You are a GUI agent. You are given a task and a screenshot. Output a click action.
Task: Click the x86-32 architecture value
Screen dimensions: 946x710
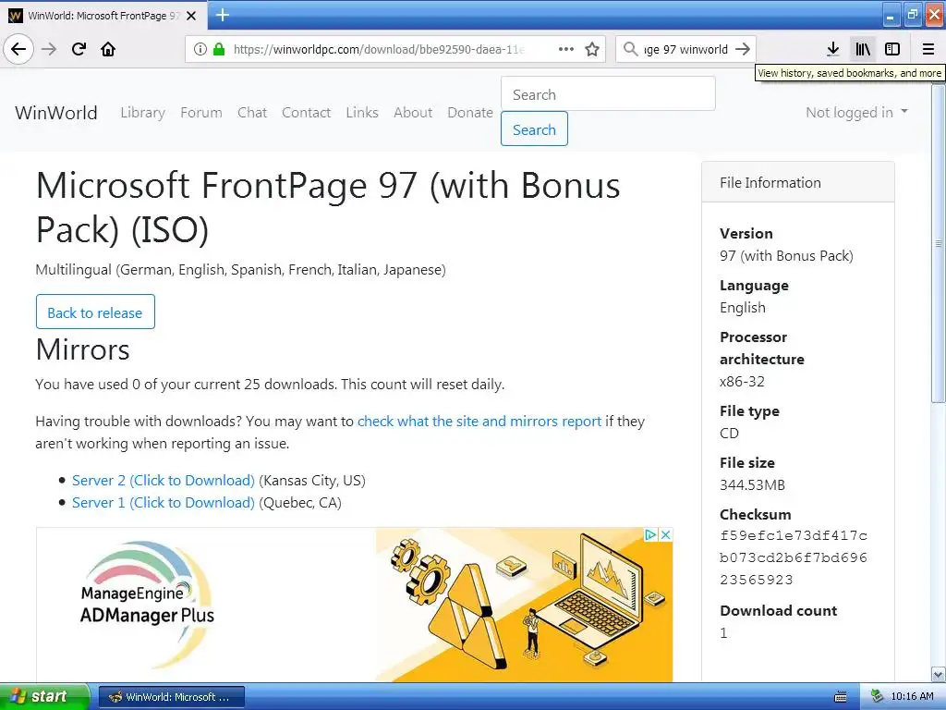pyautogui.click(x=742, y=381)
